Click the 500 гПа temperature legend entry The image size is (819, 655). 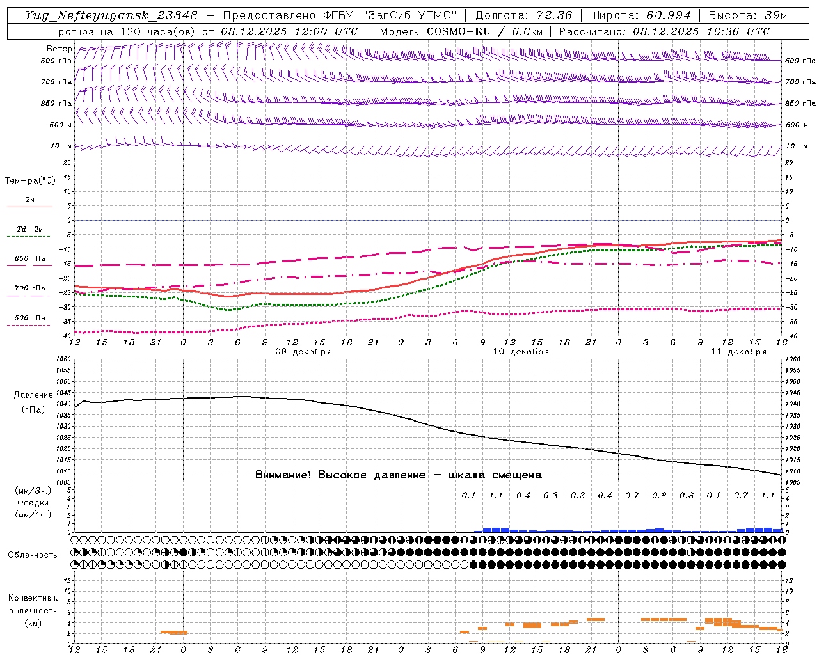tap(30, 318)
